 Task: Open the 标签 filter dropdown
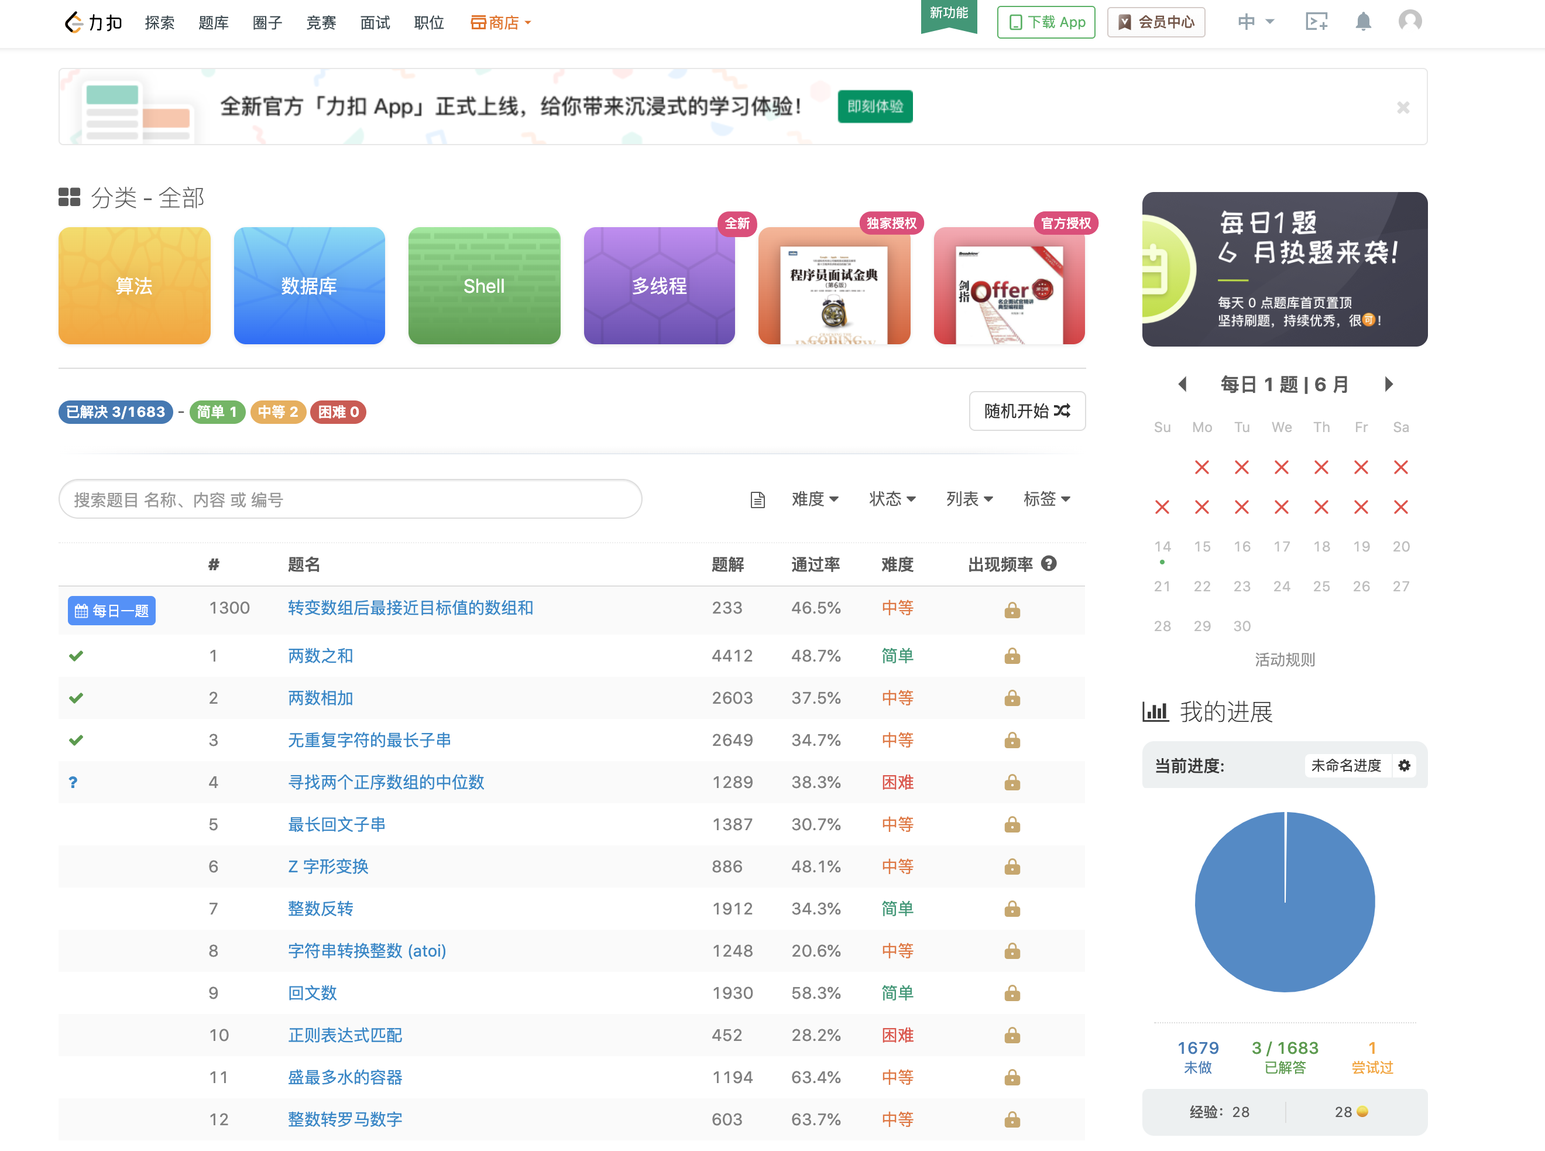point(1046,499)
